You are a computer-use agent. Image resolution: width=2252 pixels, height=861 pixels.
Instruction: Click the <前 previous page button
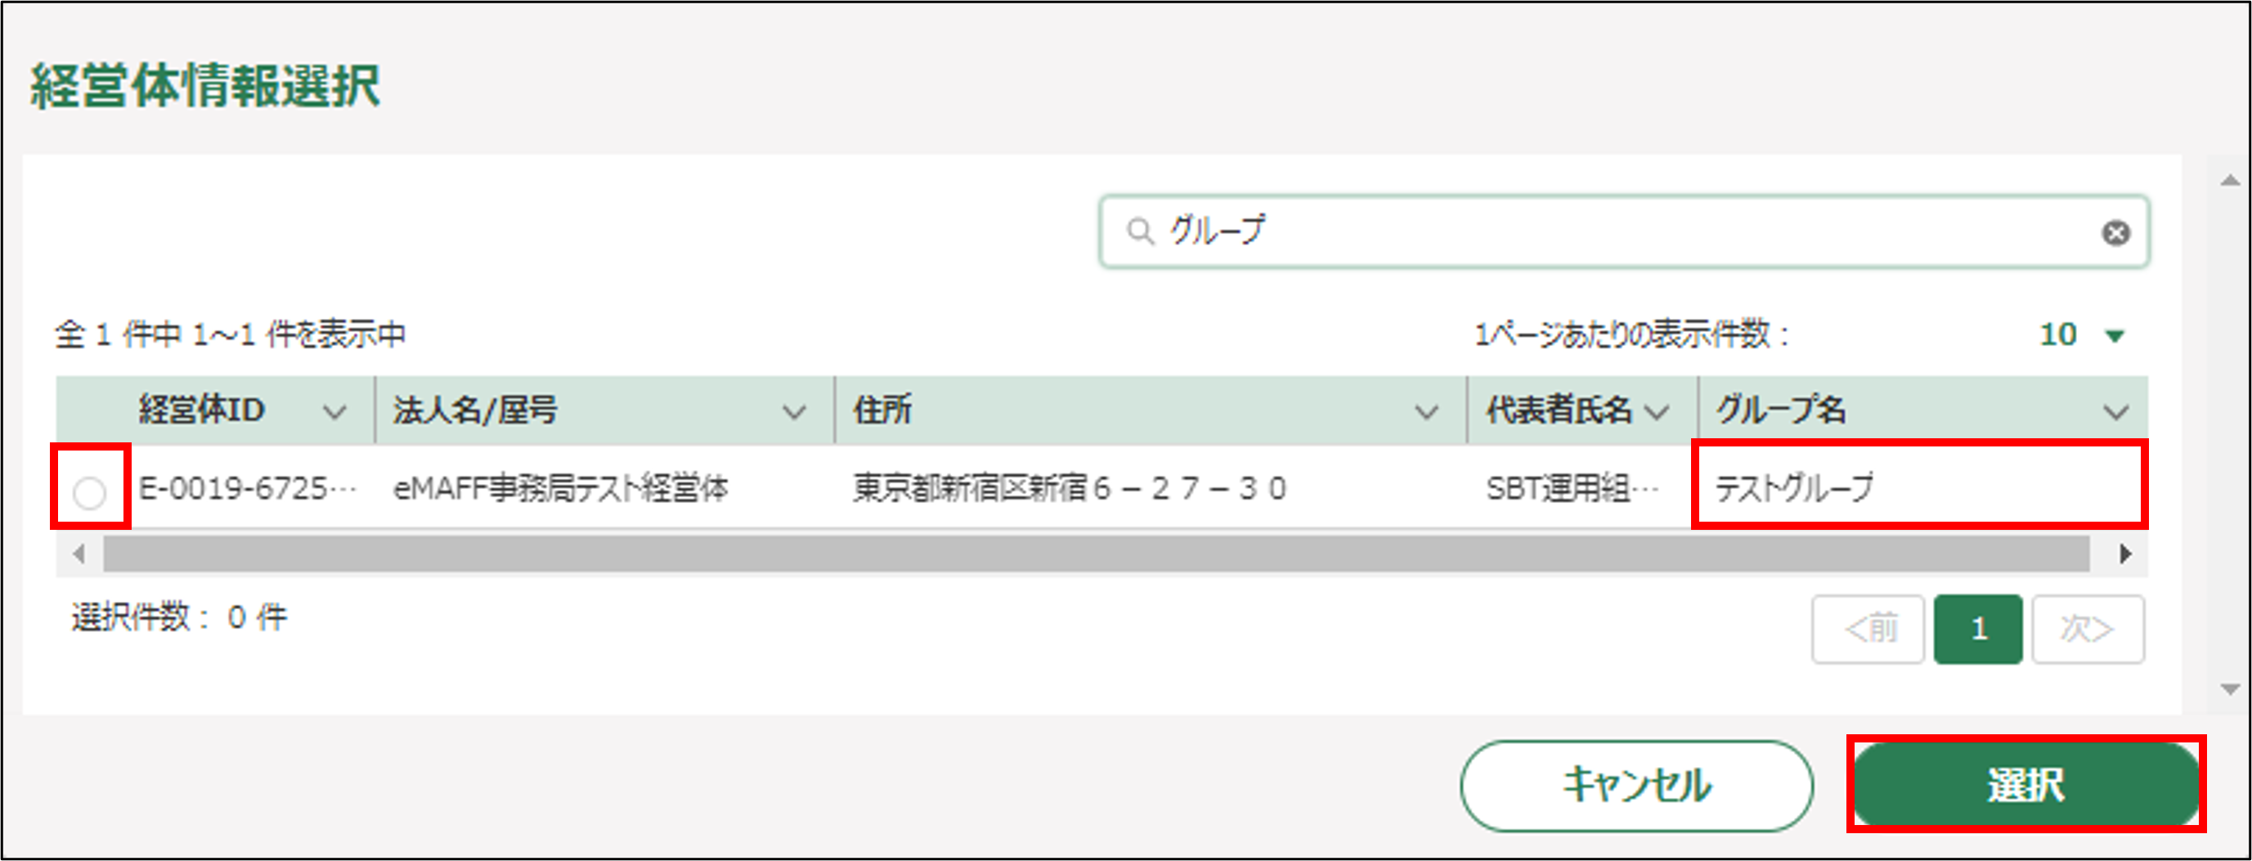[1868, 629]
